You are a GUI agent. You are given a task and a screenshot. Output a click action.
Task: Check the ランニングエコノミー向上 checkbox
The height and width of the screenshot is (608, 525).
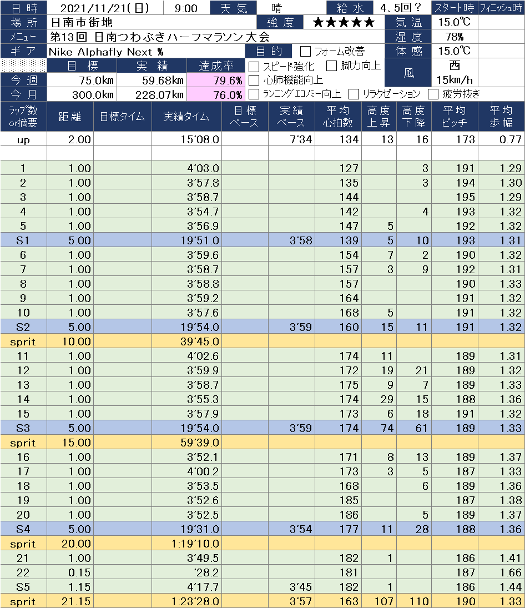[x=254, y=94]
